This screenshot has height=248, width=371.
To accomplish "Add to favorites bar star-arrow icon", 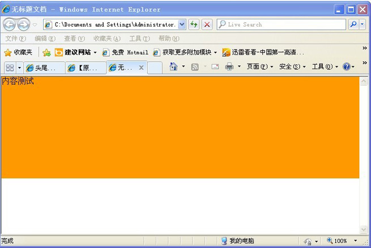I will click(46, 52).
